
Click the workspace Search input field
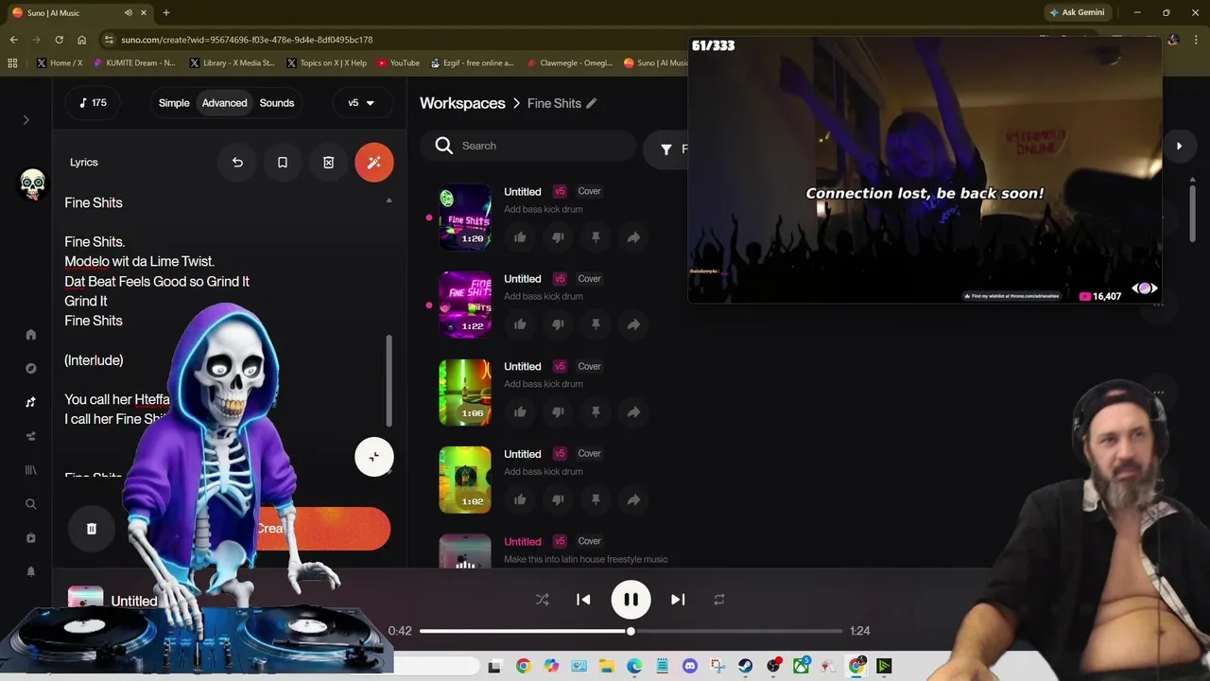[x=529, y=146]
